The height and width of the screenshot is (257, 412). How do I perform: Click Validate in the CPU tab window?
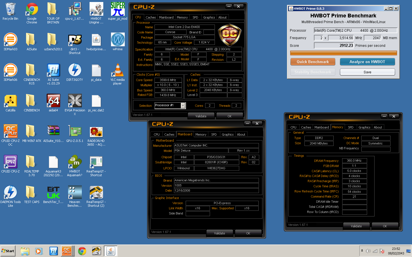[201, 116]
